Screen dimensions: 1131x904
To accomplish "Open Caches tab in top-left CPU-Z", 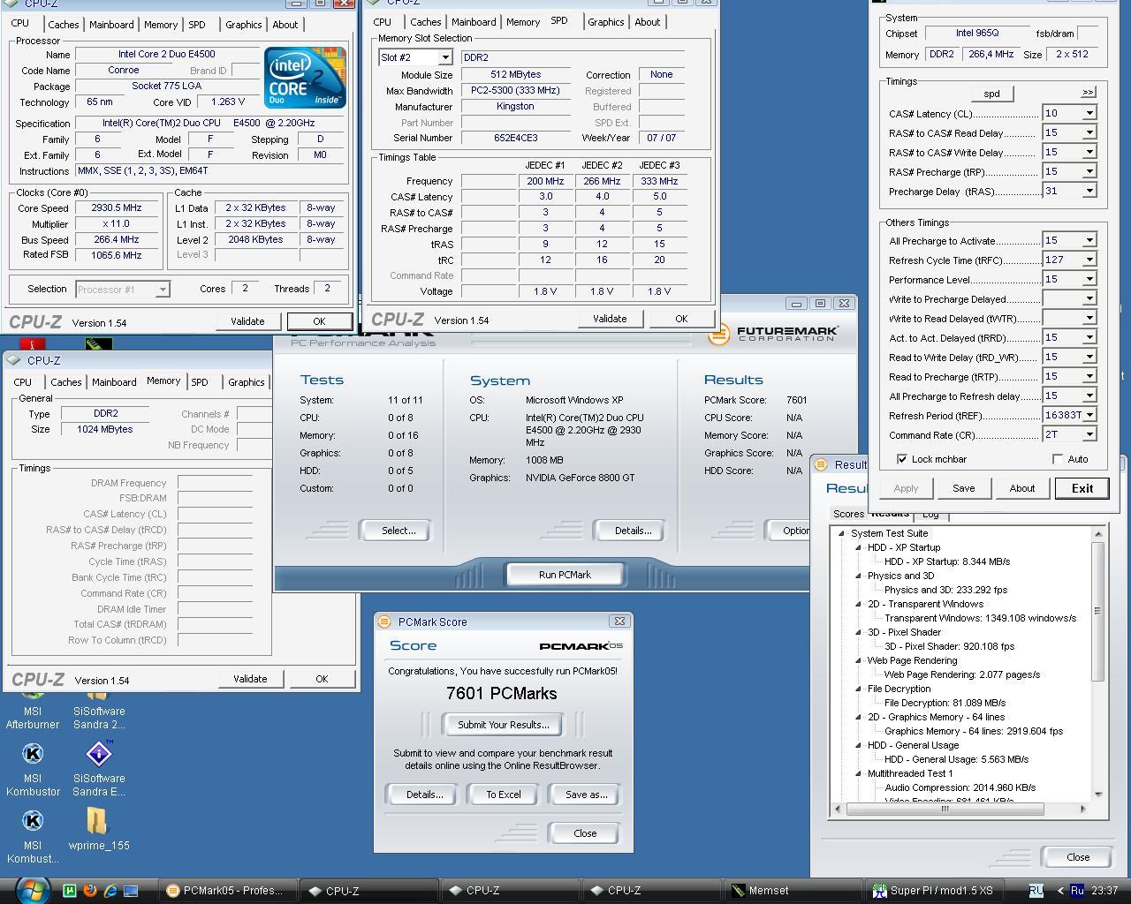I will click(x=63, y=25).
